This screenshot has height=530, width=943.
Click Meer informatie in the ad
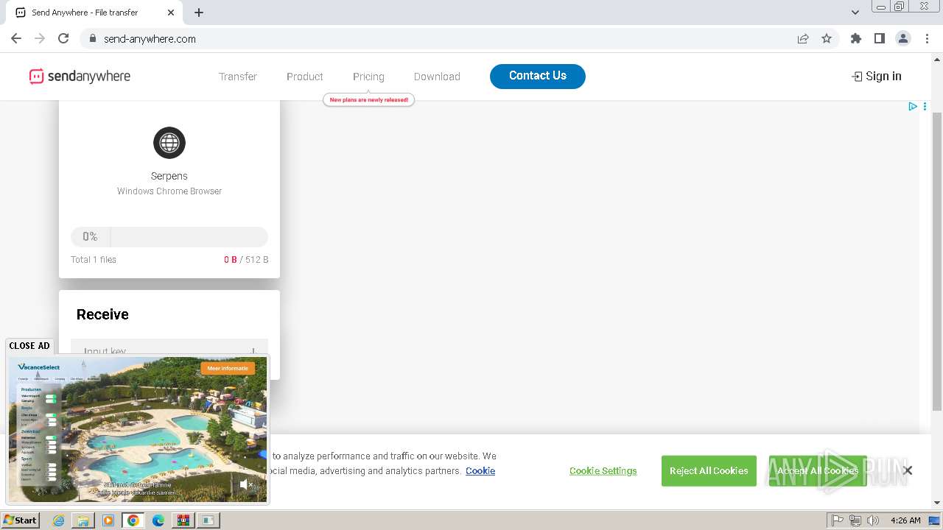[228, 368]
